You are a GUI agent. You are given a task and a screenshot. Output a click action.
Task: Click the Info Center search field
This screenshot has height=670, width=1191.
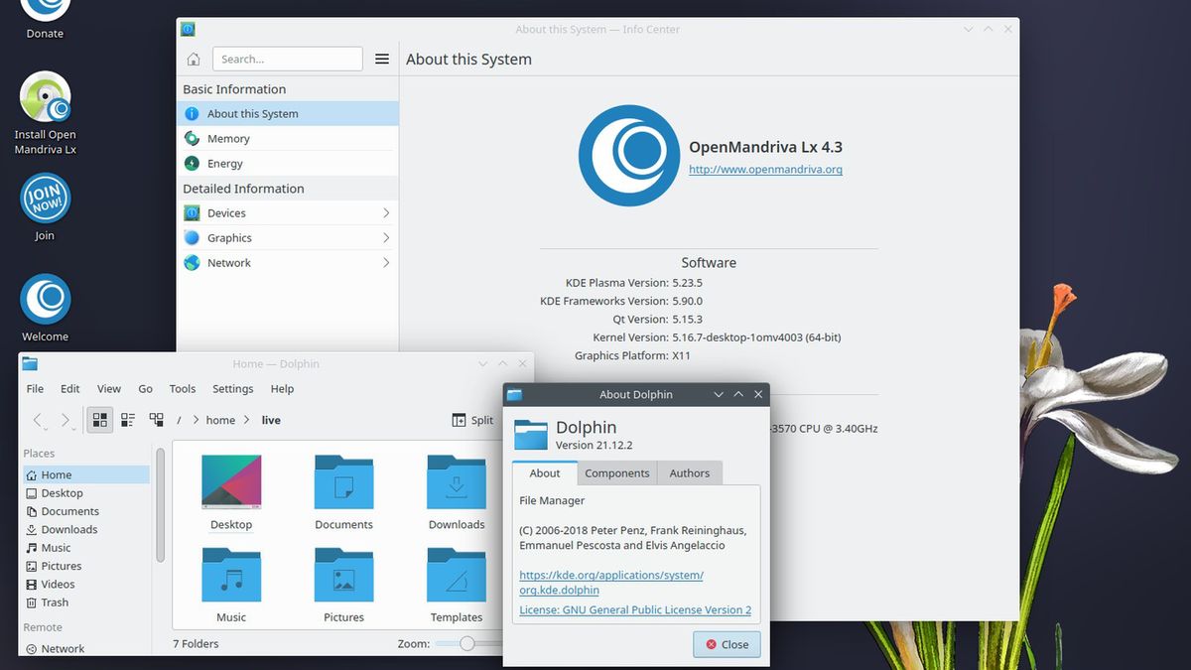click(287, 59)
